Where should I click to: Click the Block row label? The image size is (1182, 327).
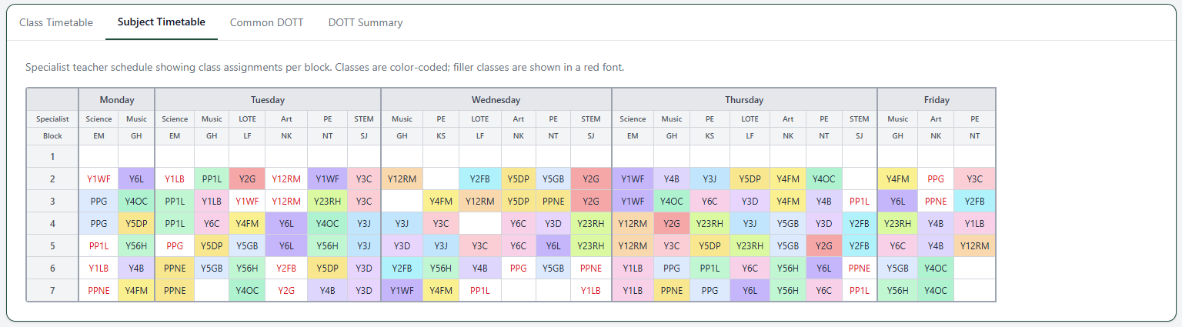click(52, 135)
